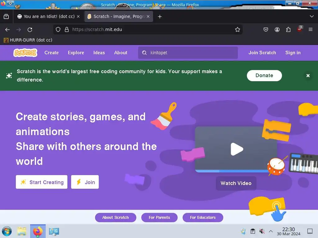Open the Explore page

[76, 53]
